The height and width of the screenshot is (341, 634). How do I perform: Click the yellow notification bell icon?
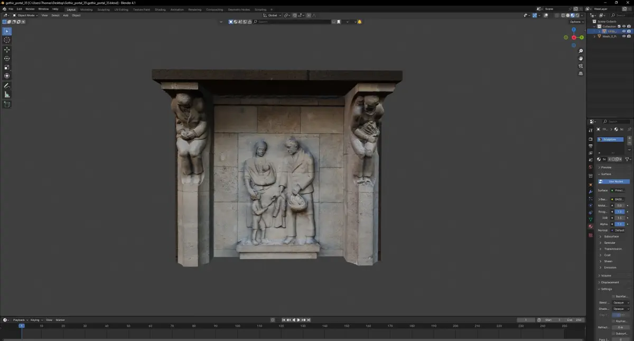point(360,22)
